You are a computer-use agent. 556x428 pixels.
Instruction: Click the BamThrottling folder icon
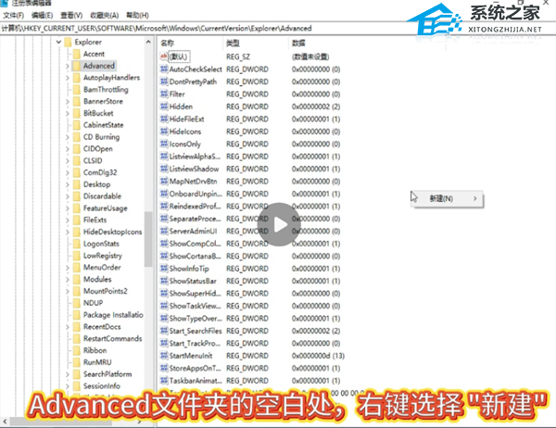pyautogui.click(x=77, y=89)
